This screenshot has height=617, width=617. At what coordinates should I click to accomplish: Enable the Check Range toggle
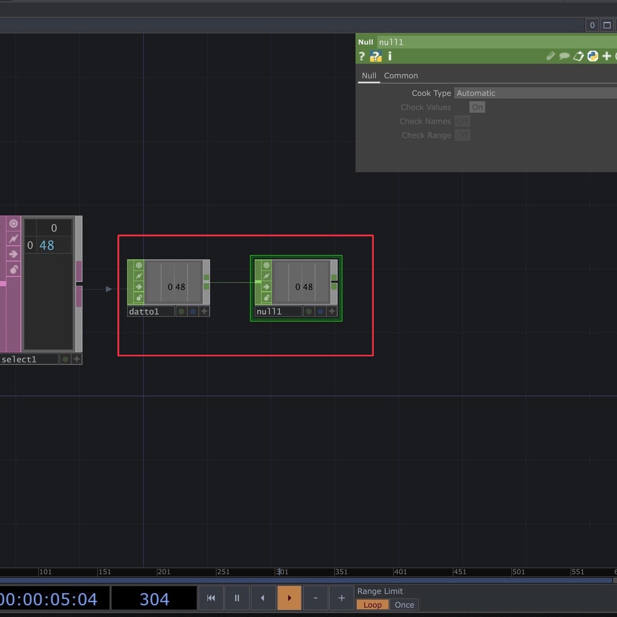point(463,135)
